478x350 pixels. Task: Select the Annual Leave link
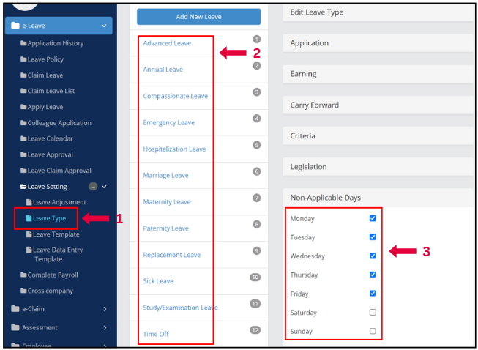coord(163,70)
